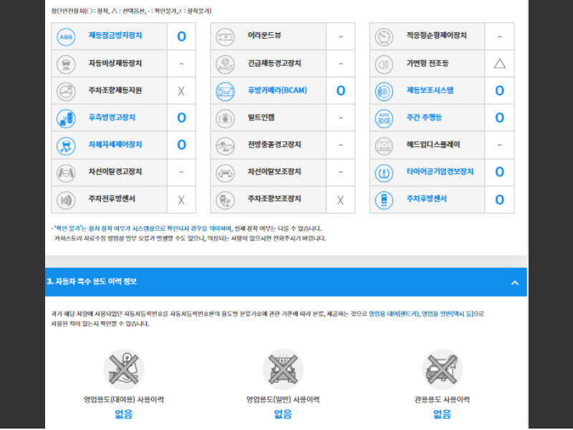Click the 가변형 전조등 label
The height and width of the screenshot is (430, 573).
pyautogui.click(x=427, y=63)
